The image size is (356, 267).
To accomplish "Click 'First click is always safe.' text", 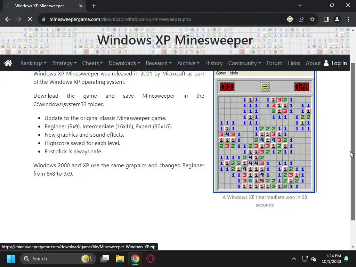I will click(73, 152).
